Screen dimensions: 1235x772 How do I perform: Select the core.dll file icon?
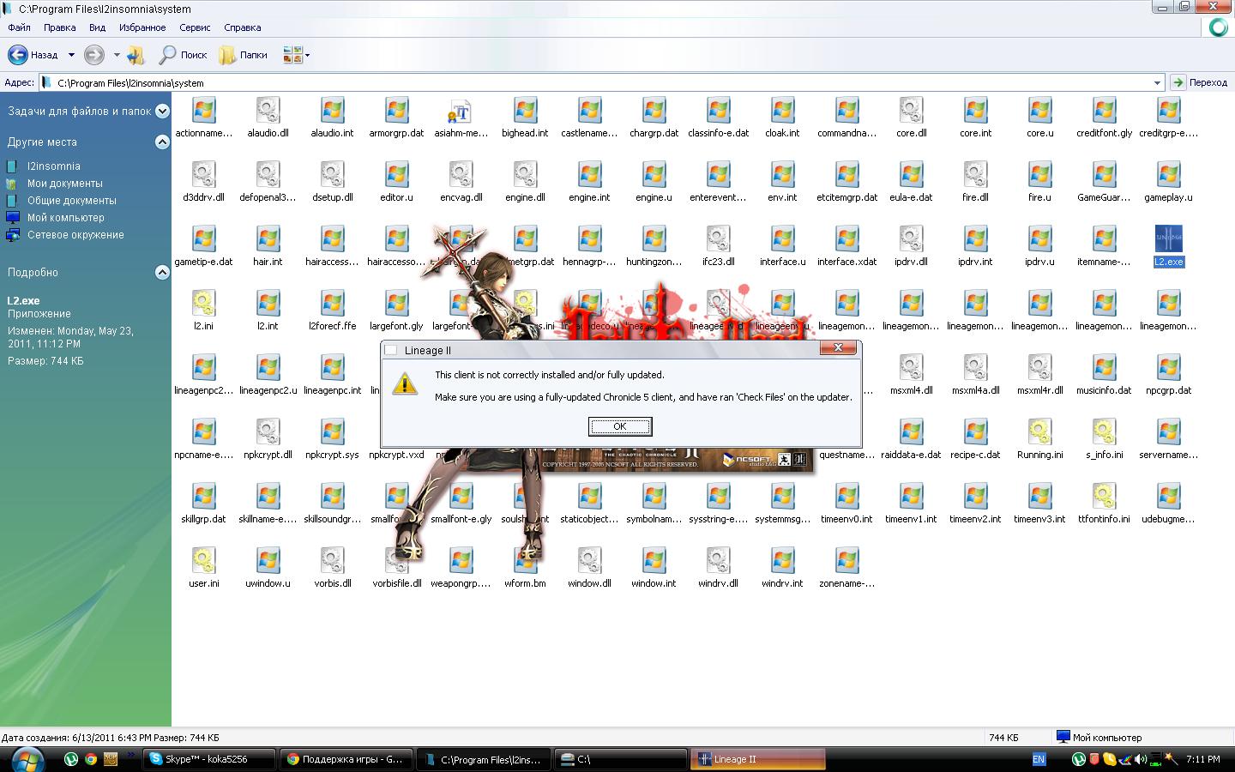click(x=911, y=111)
